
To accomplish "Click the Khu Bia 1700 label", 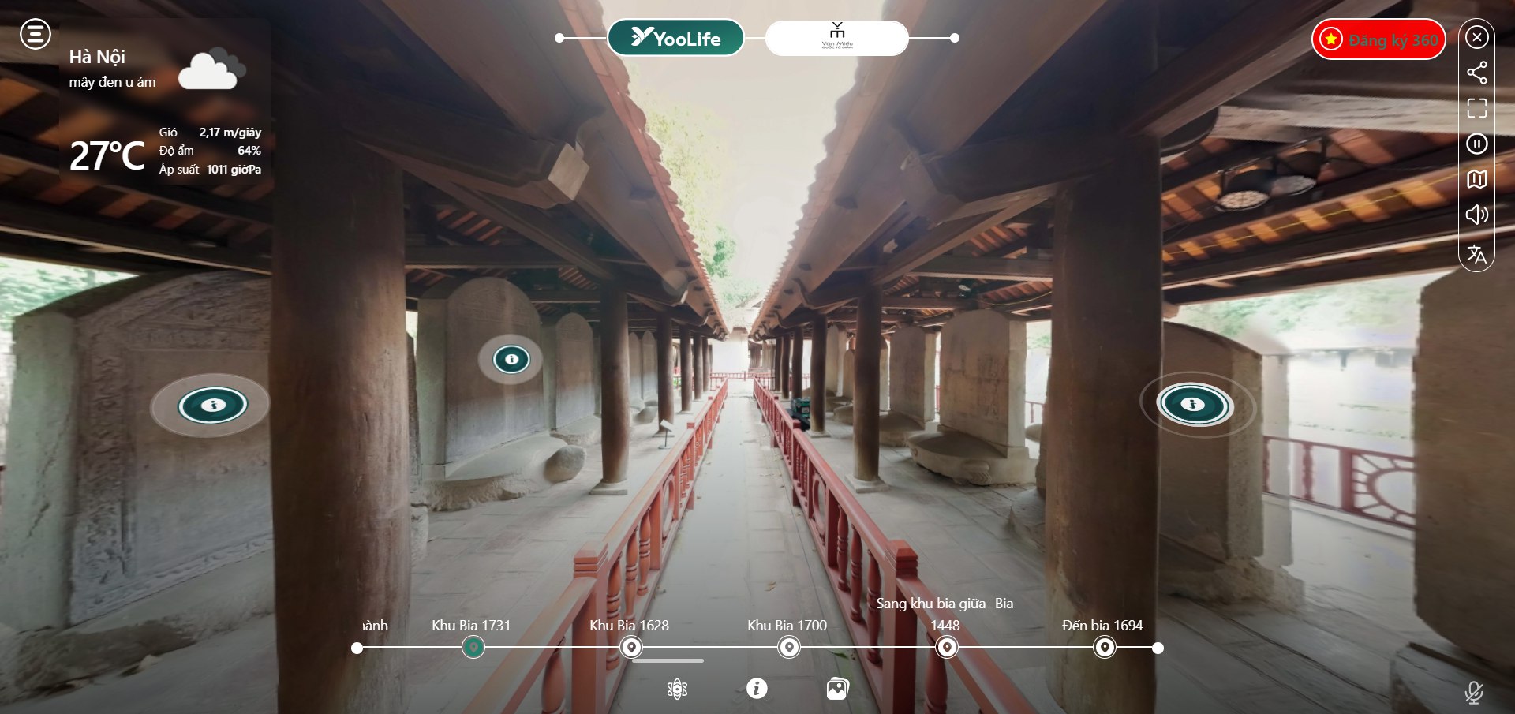I will 787,626.
